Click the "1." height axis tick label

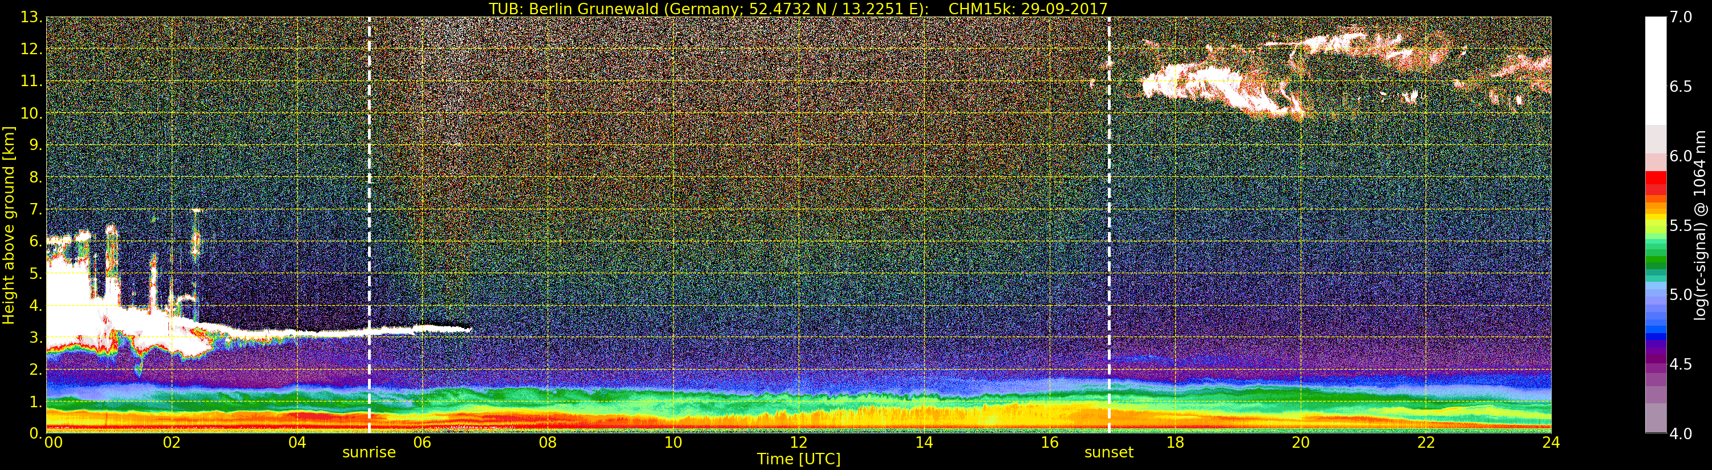coord(35,402)
